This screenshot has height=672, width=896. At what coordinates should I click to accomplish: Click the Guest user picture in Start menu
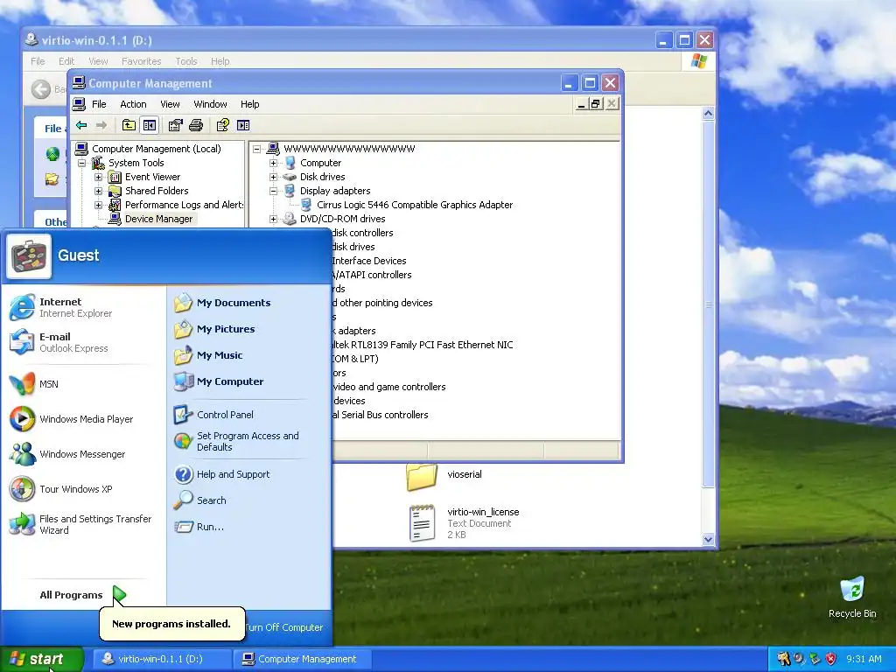point(29,256)
